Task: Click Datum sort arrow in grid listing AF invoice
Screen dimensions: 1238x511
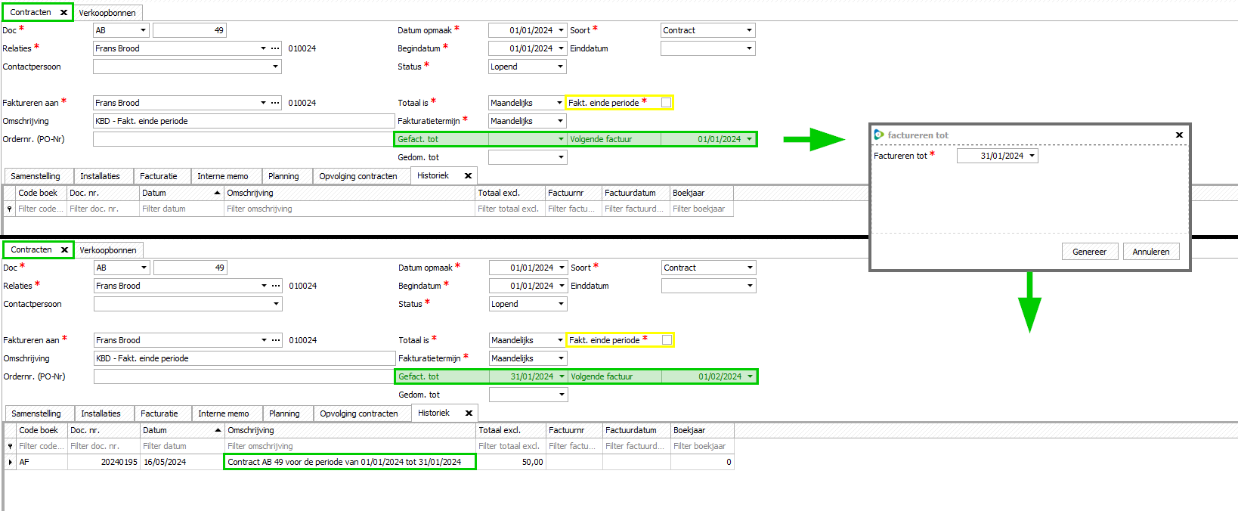Action: pos(218,430)
